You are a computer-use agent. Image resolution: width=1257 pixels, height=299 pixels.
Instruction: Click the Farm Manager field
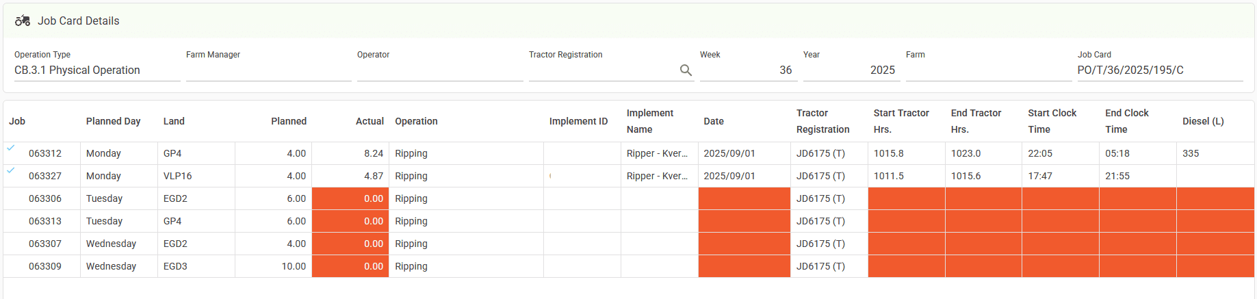pos(268,70)
